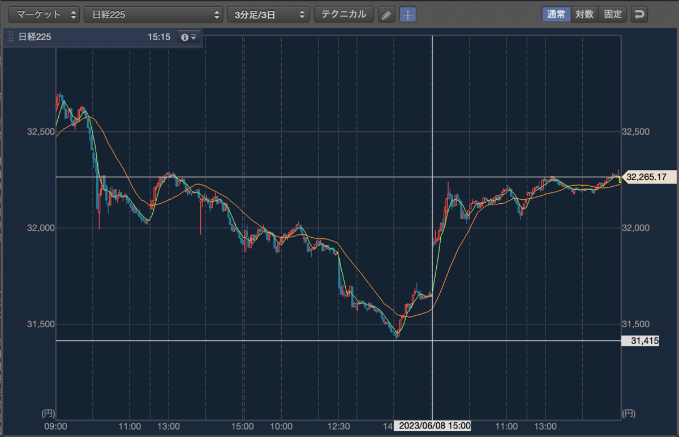Viewport: 679px width, 437px height.
Task: Click the 日経225 legend label
Action: (35, 37)
